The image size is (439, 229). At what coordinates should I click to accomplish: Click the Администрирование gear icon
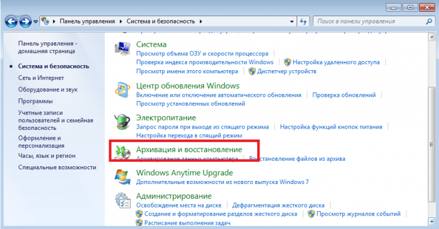[x=122, y=200]
